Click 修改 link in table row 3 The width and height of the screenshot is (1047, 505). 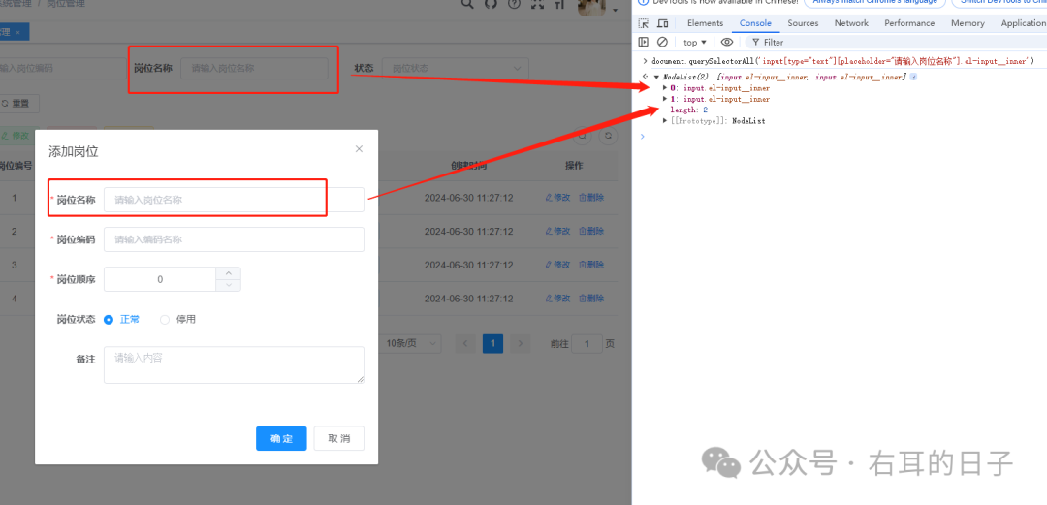[x=557, y=265]
